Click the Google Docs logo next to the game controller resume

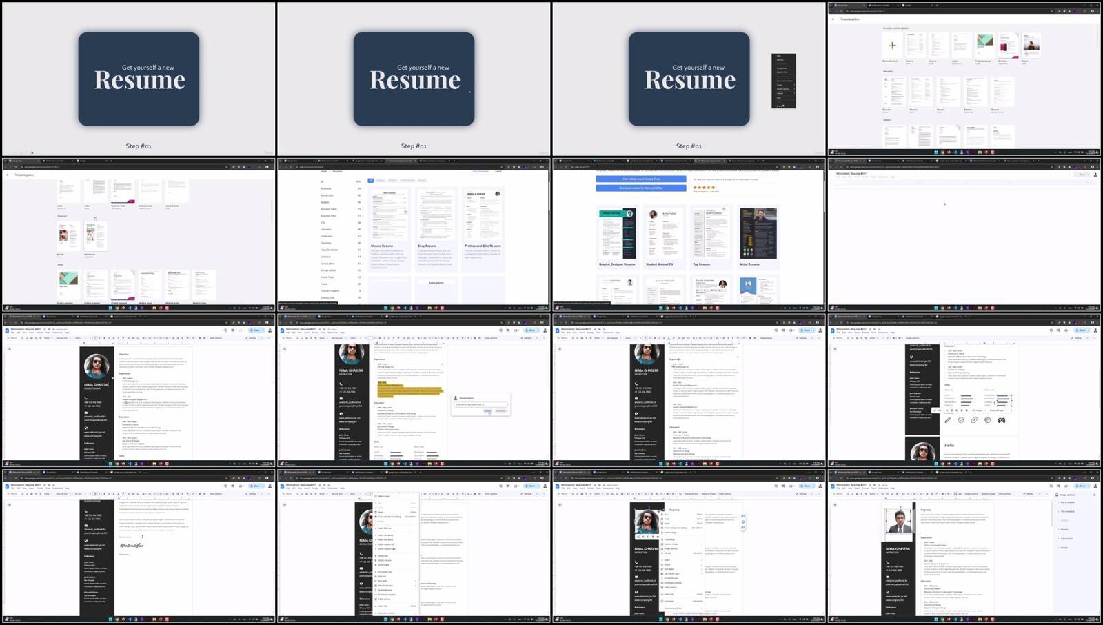point(833,331)
